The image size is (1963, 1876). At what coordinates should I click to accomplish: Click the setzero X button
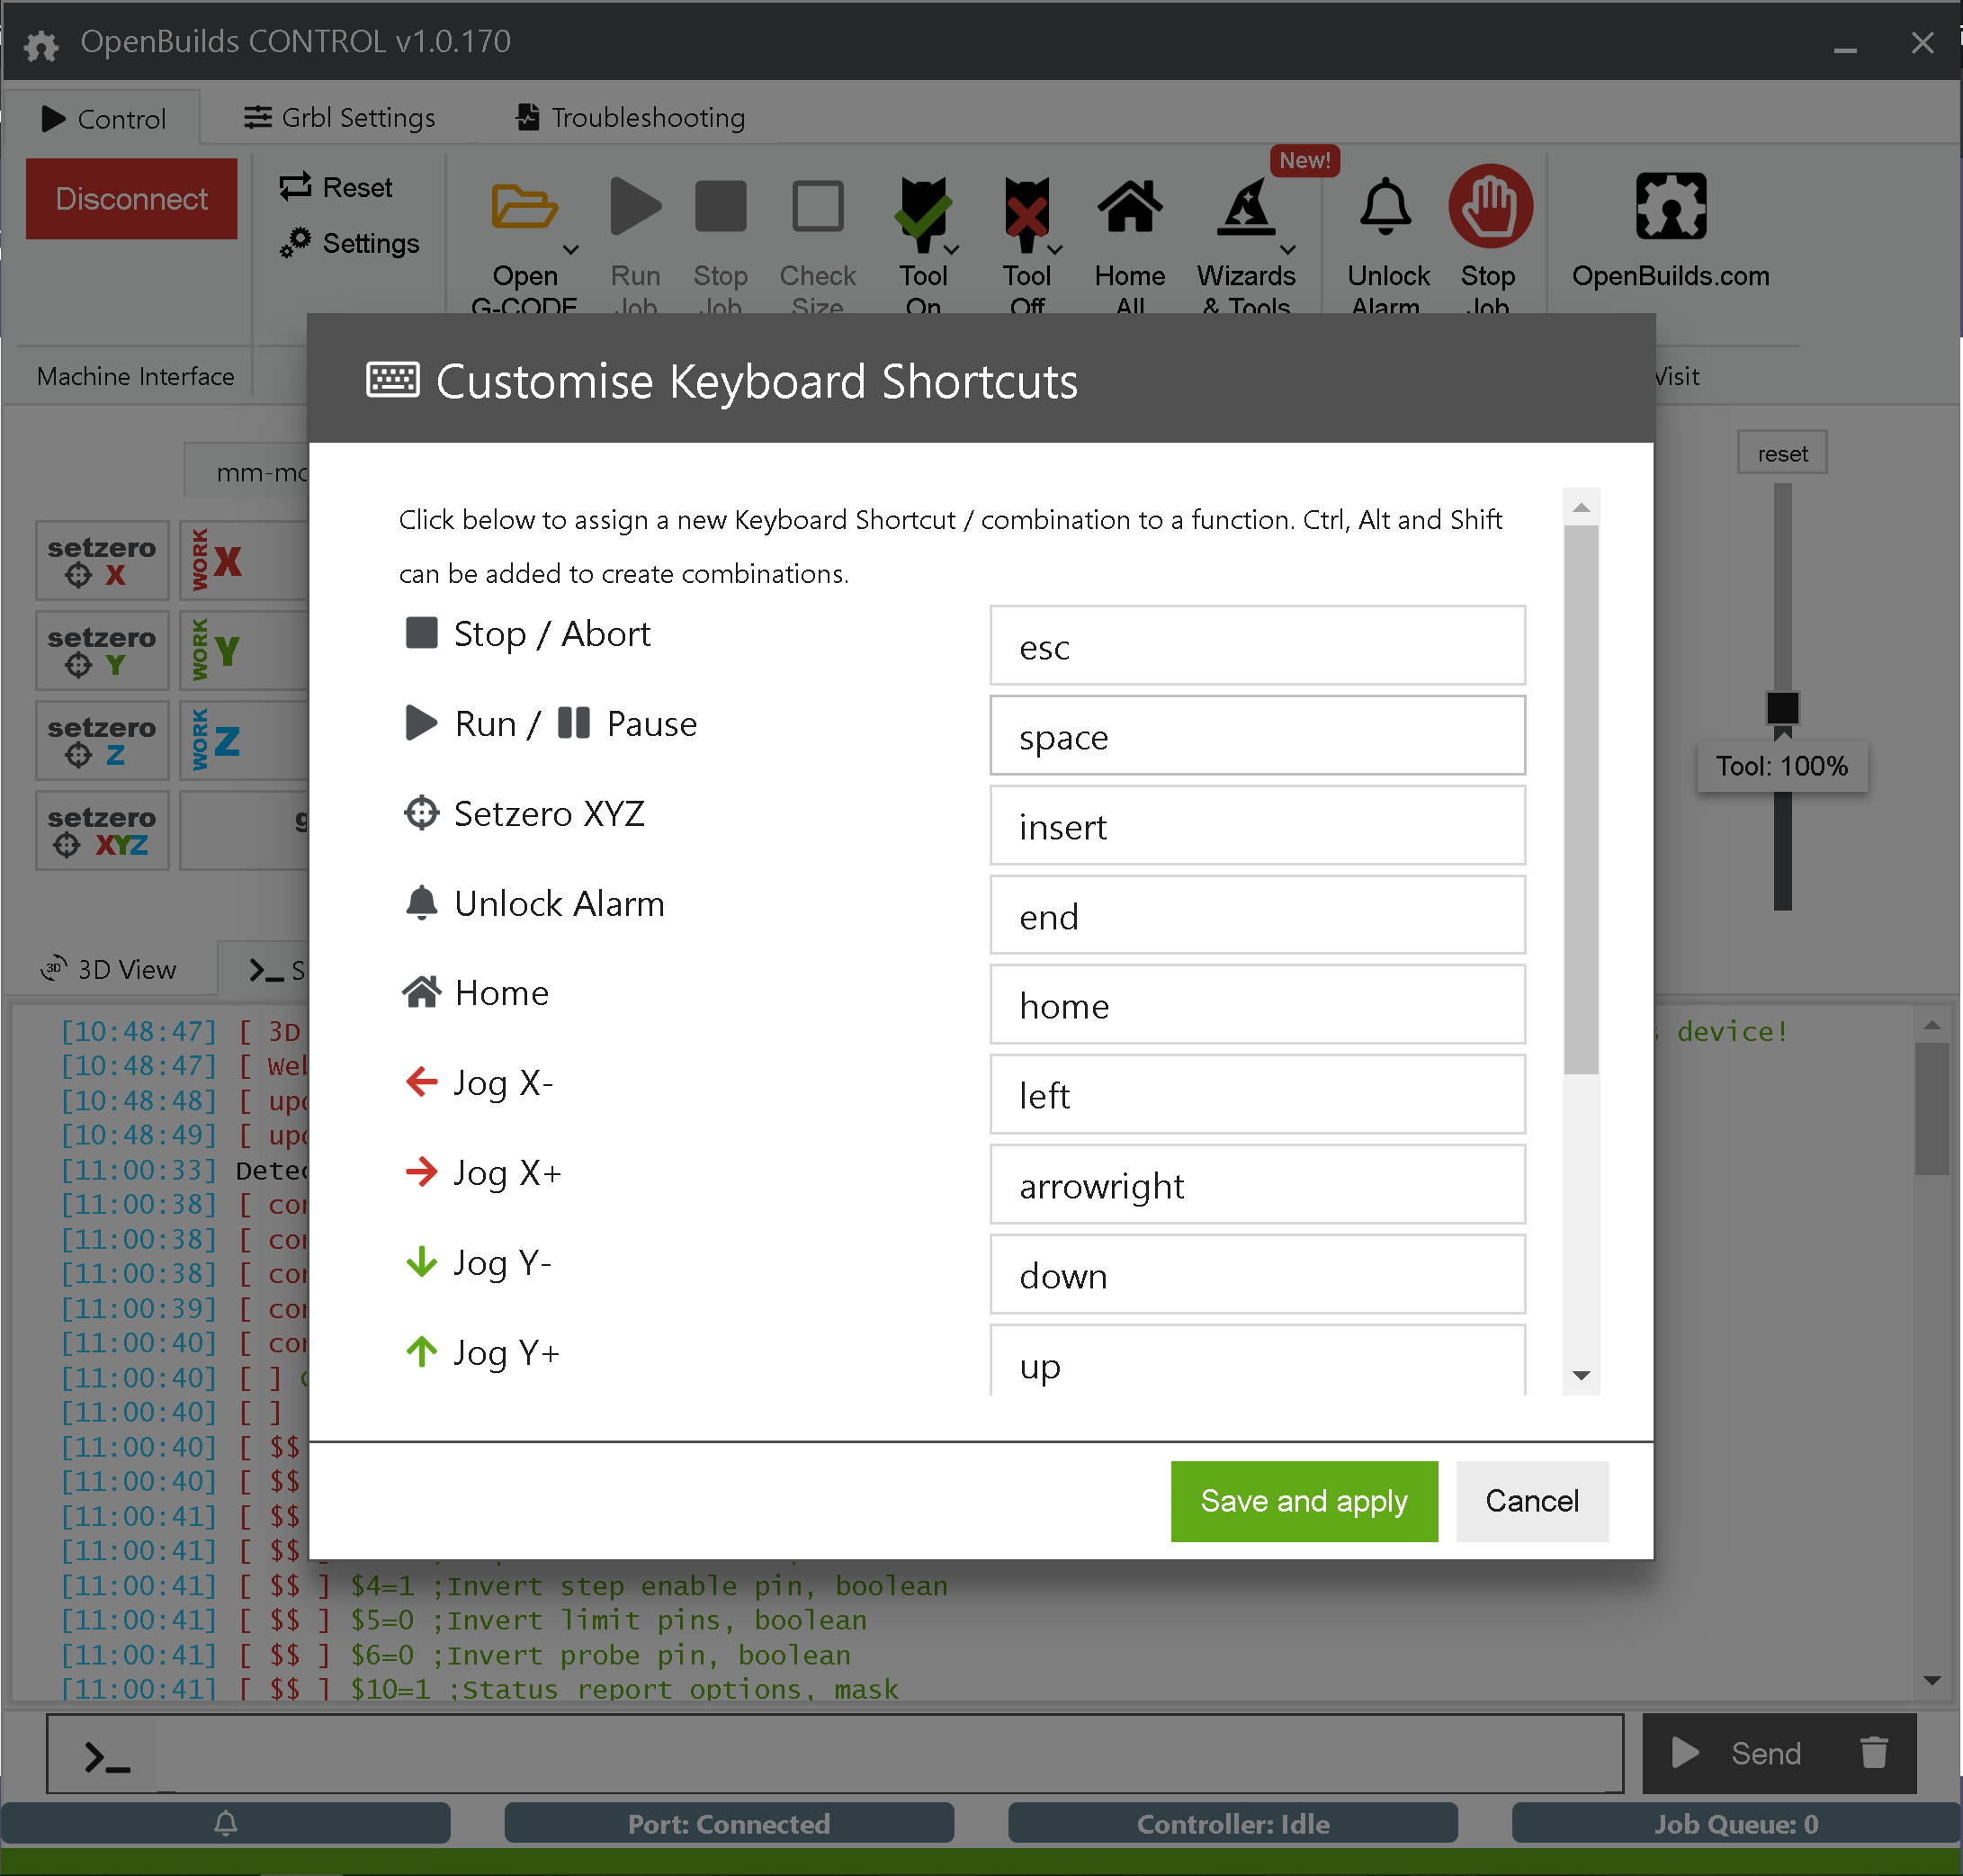tap(102, 560)
